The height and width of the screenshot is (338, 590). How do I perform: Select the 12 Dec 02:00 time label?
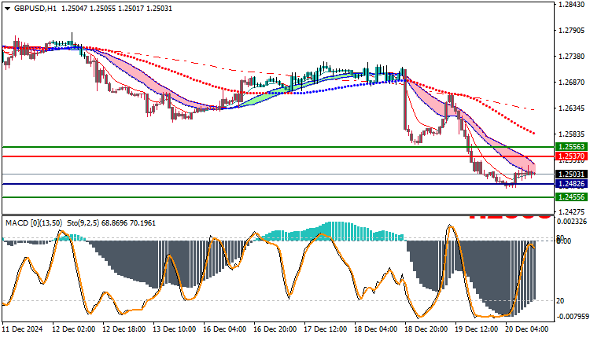[x=73, y=329]
